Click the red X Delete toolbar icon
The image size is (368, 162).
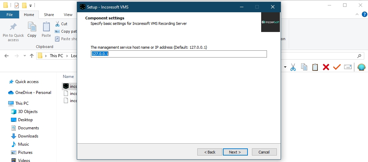point(326,67)
